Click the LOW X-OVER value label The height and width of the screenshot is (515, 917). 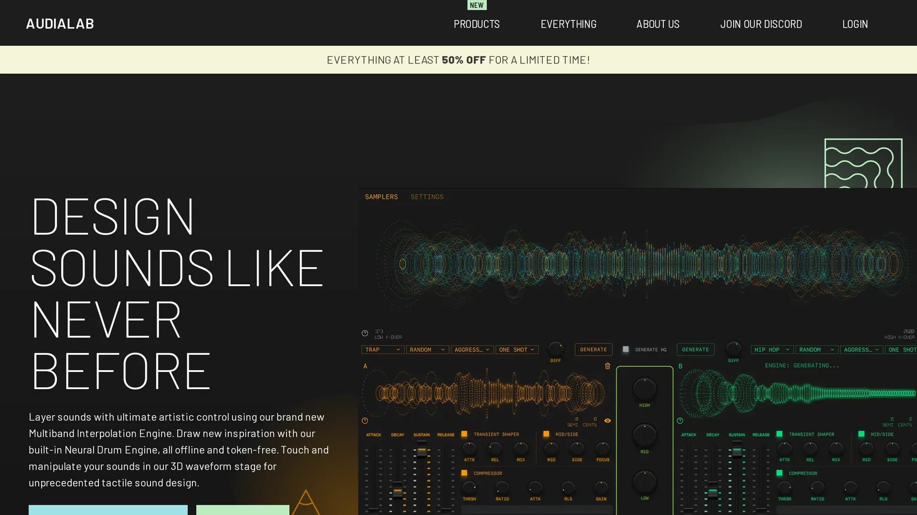(388, 334)
